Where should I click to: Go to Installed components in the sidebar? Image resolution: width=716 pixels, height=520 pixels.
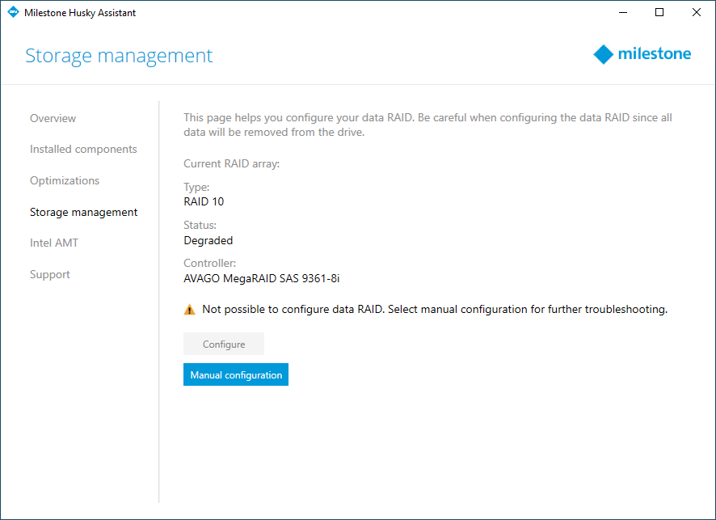(x=83, y=150)
